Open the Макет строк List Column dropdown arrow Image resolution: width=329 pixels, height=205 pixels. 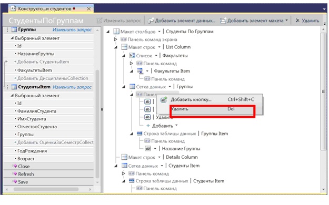(x=159, y=47)
